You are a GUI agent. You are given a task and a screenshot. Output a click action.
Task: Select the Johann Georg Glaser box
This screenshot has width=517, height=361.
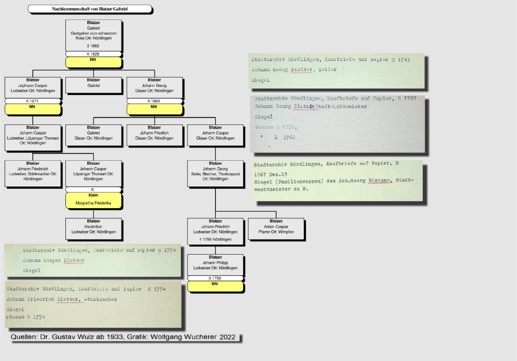154,87
